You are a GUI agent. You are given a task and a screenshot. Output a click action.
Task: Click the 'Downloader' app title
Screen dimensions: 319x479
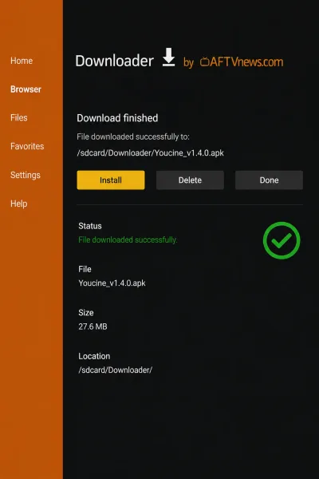(x=115, y=61)
